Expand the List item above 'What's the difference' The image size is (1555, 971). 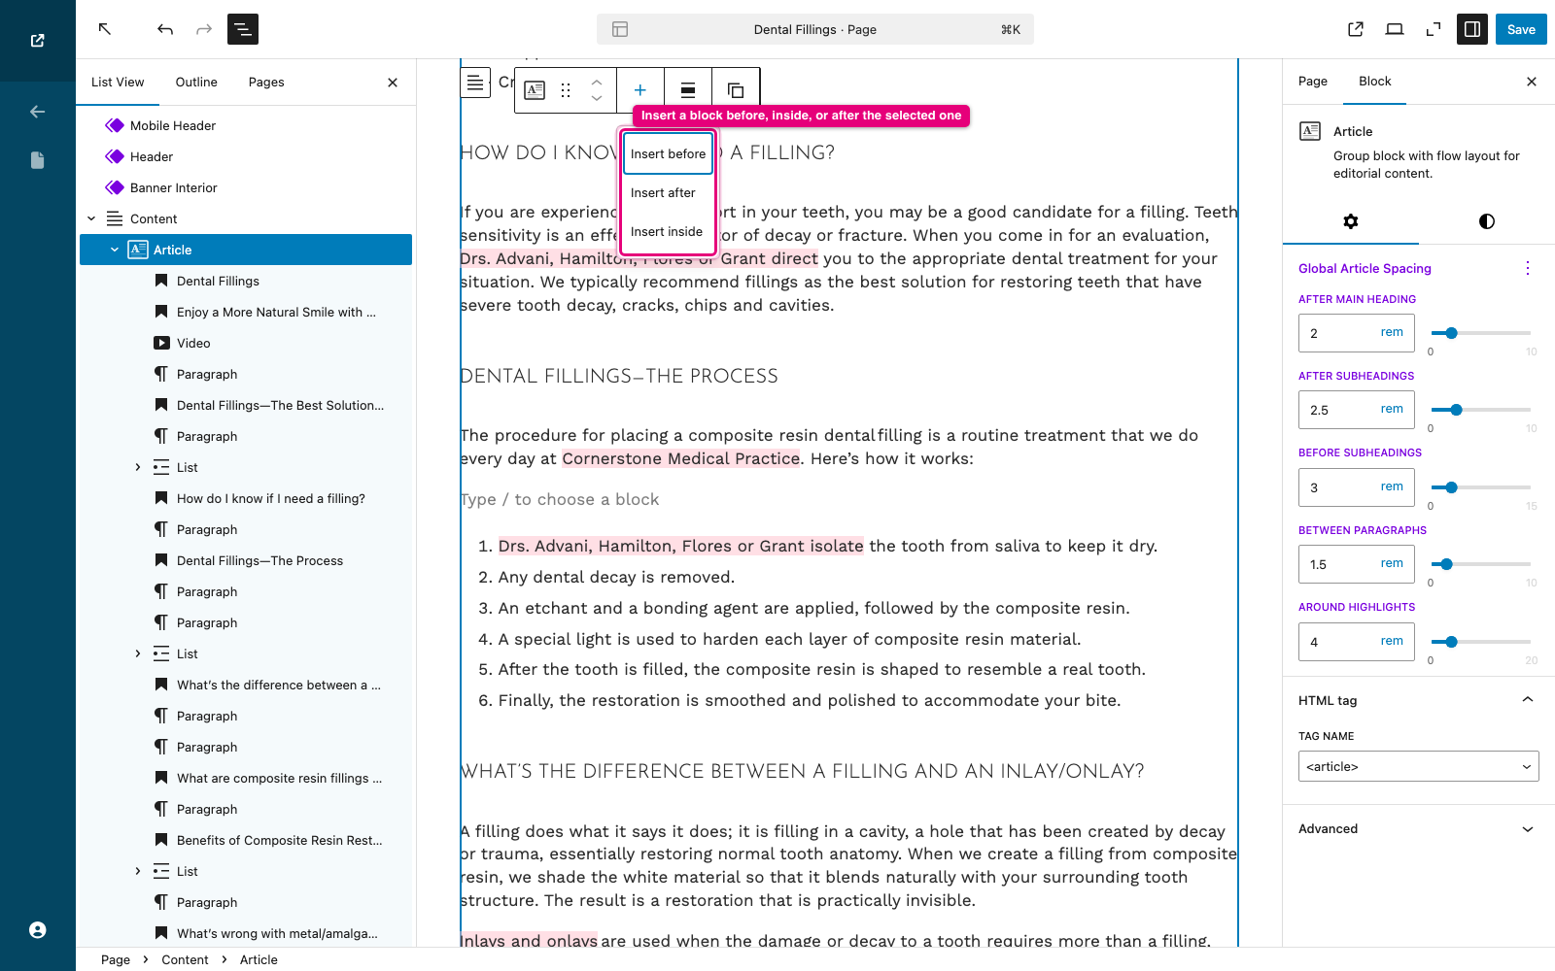coord(138,653)
